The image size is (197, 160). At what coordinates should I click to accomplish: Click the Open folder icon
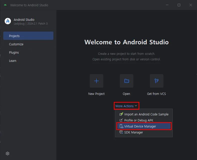pos(127,81)
